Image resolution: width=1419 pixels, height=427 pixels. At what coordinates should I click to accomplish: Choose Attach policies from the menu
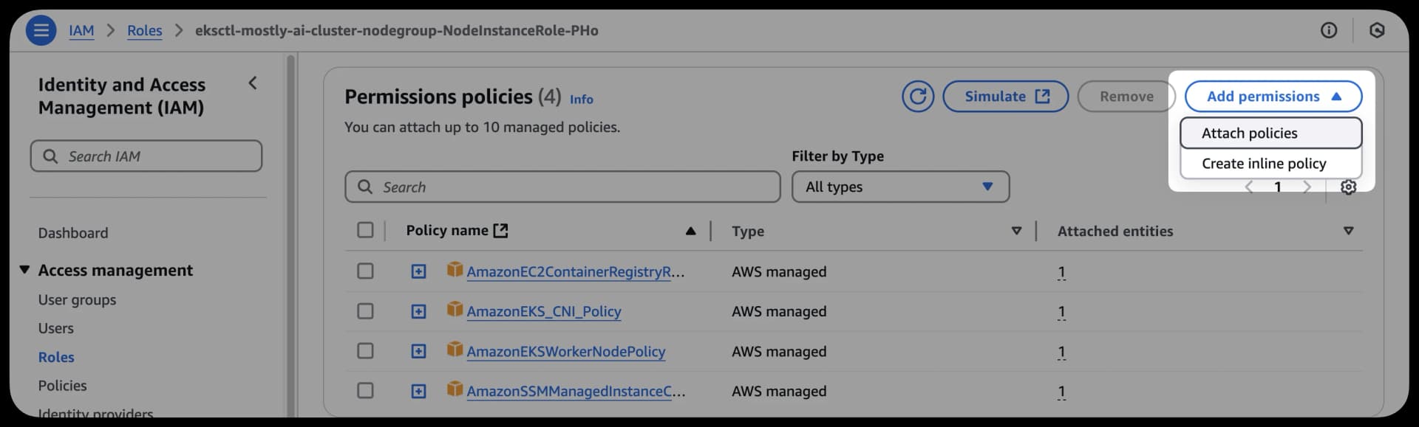1270,133
